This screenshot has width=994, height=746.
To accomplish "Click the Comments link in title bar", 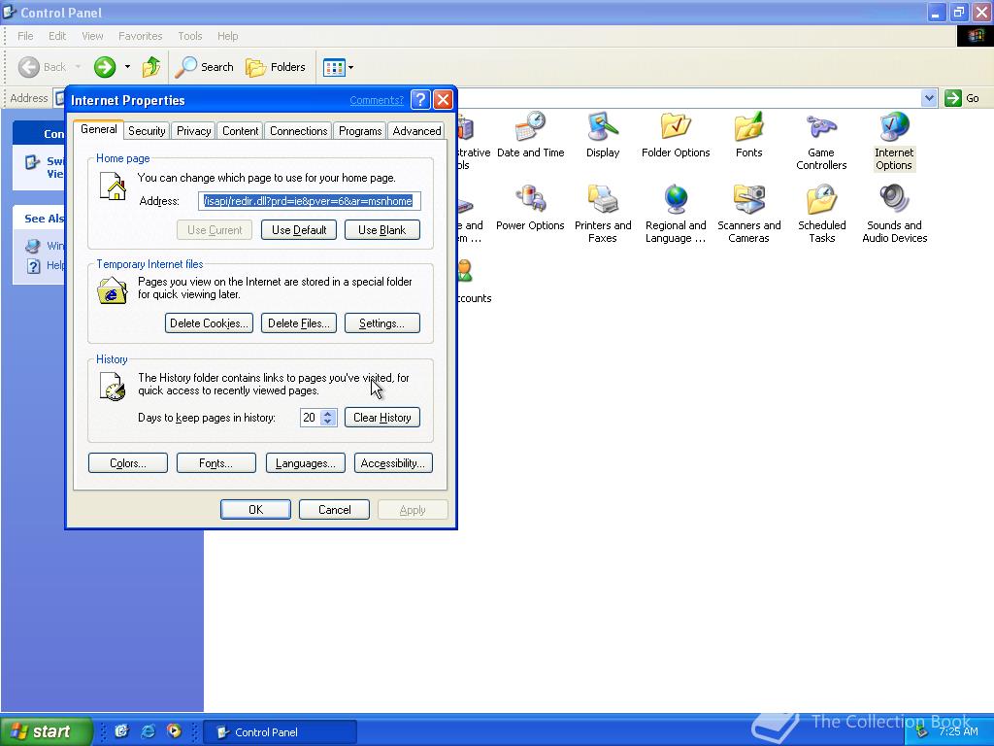I will pos(377,100).
